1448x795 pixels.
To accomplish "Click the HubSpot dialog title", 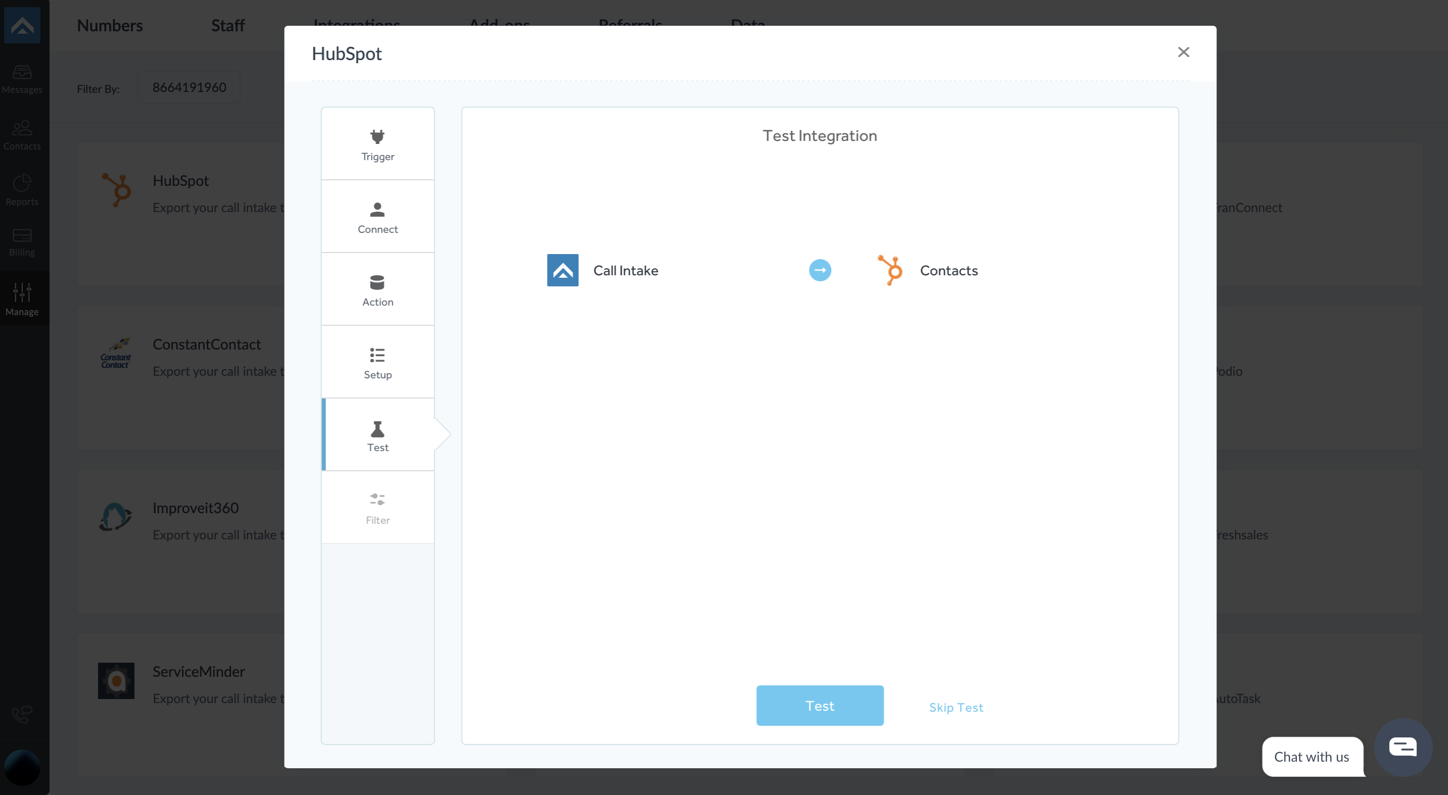I will pos(346,54).
